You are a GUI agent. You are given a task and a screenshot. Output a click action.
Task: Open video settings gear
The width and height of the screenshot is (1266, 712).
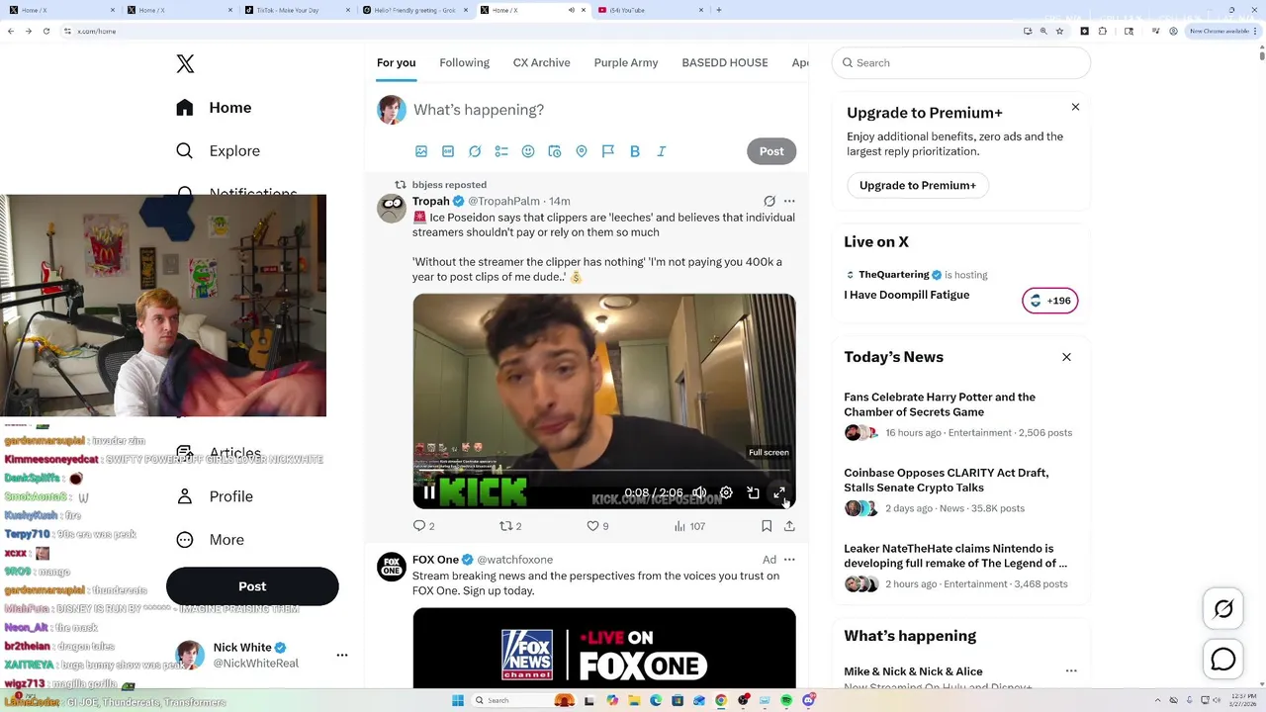(726, 492)
